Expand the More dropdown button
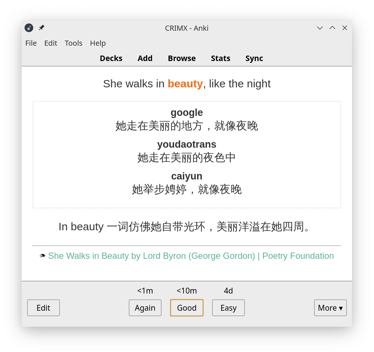The height and width of the screenshot is (352, 374). coord(330,308)
